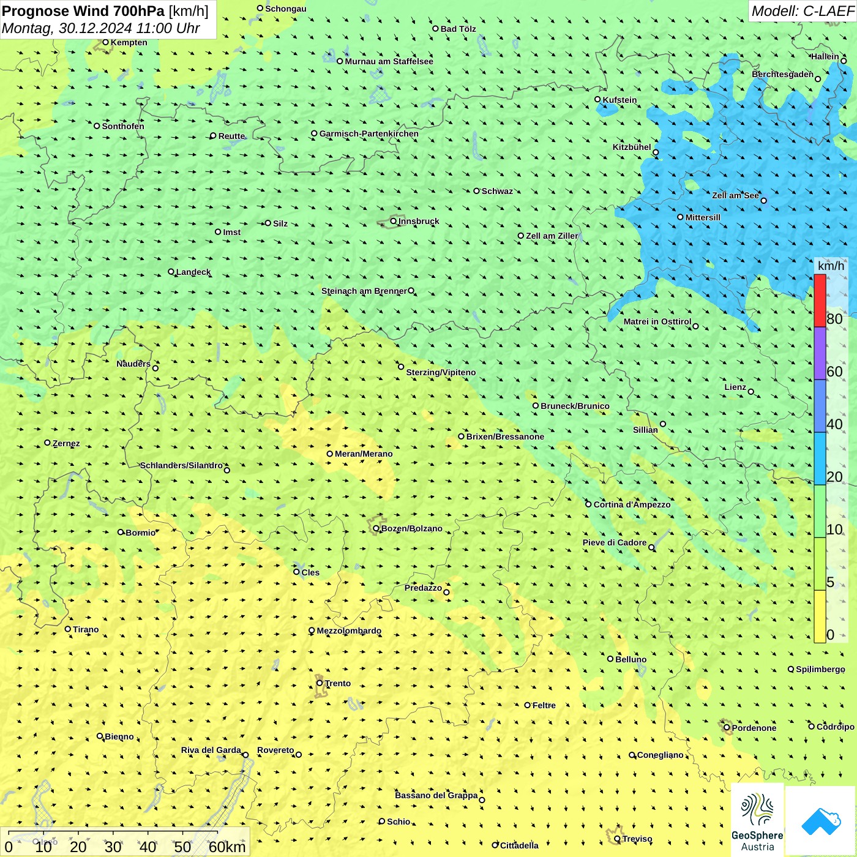Click the Kempten city marker

coord(105,42)
